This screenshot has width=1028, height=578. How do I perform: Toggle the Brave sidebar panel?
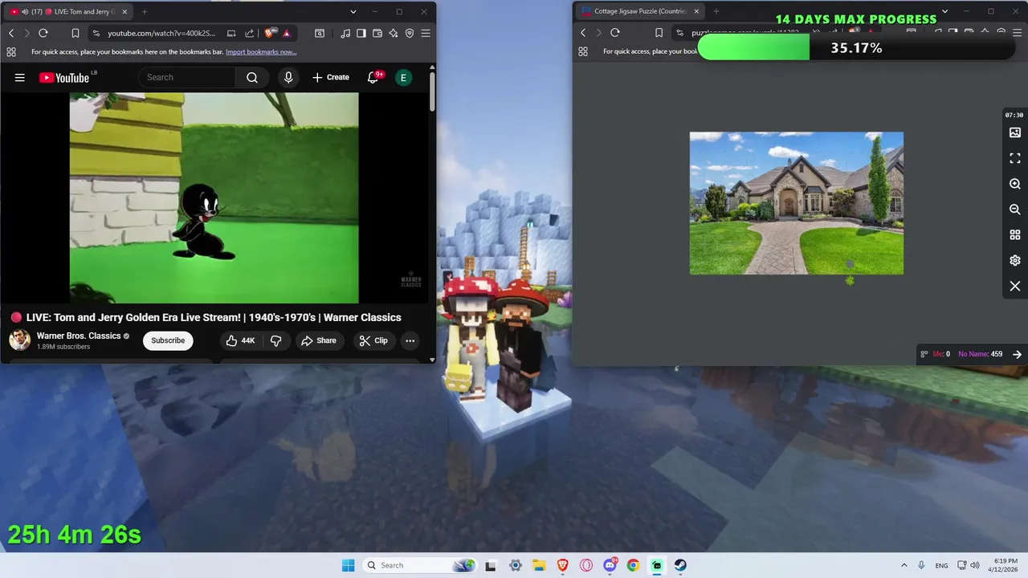[x=361, y=33]
